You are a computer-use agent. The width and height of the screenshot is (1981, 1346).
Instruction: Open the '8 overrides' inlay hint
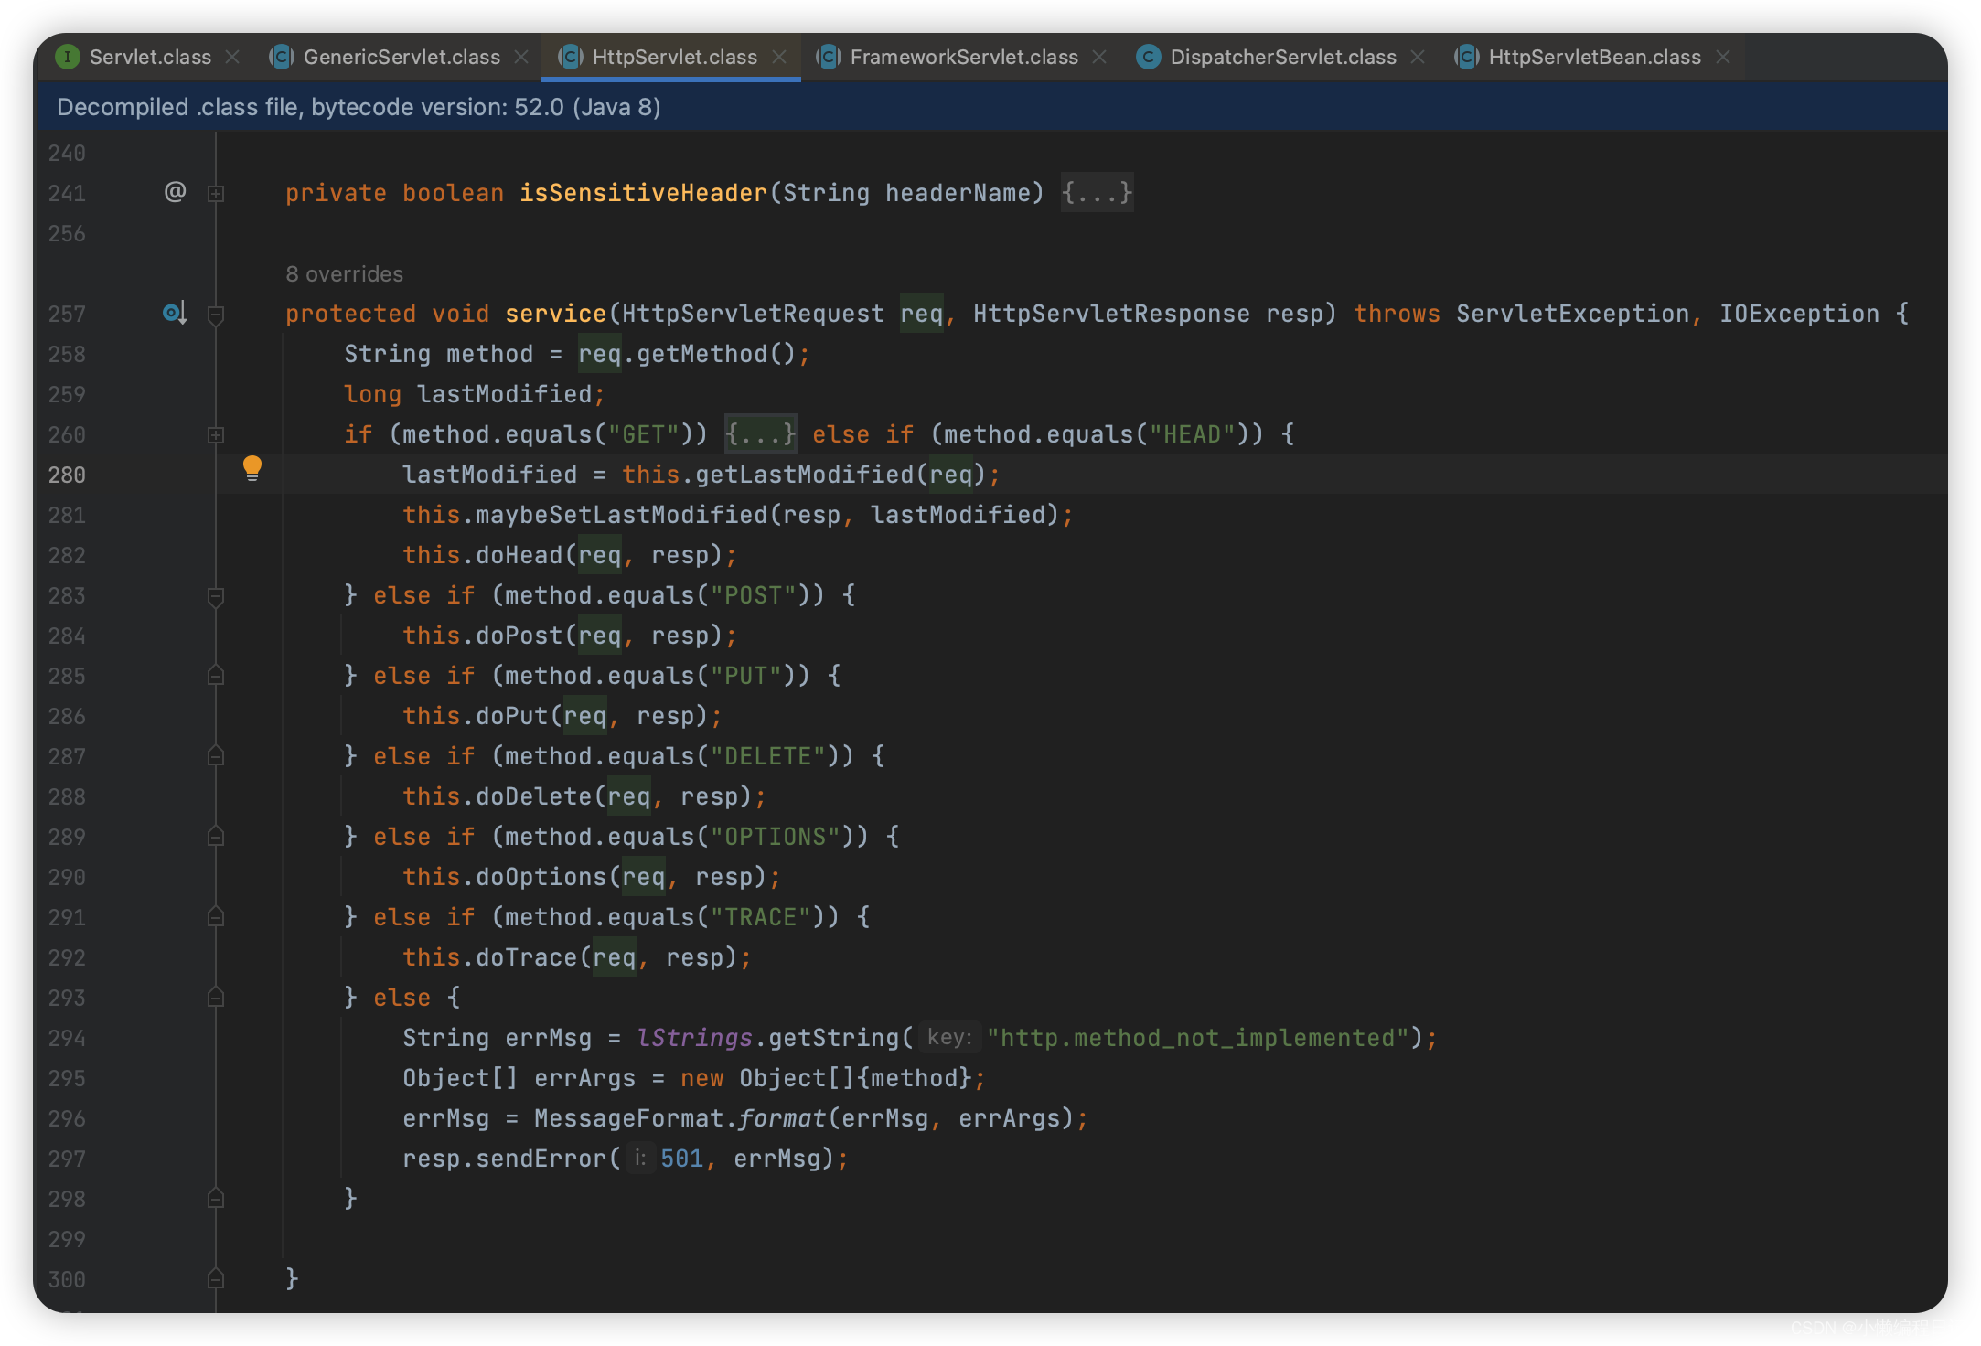pos(344,274)
